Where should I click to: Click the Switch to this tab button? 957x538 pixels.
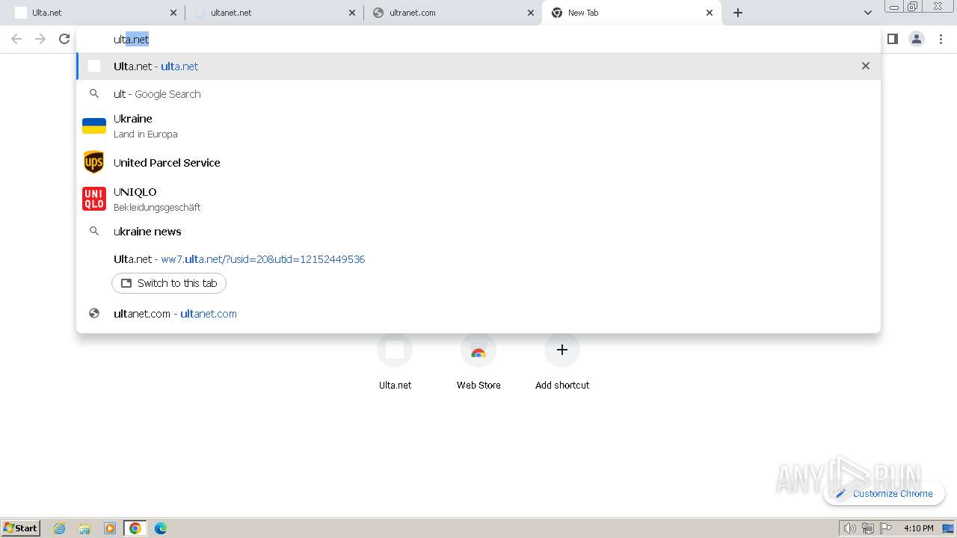coord(169,283)
